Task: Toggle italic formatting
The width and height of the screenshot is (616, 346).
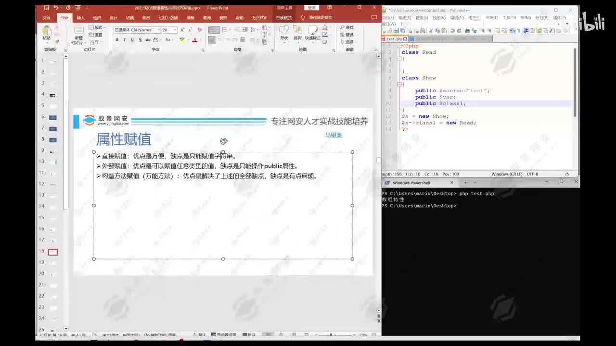Action: pyautogui.click(x=125, y=40)
